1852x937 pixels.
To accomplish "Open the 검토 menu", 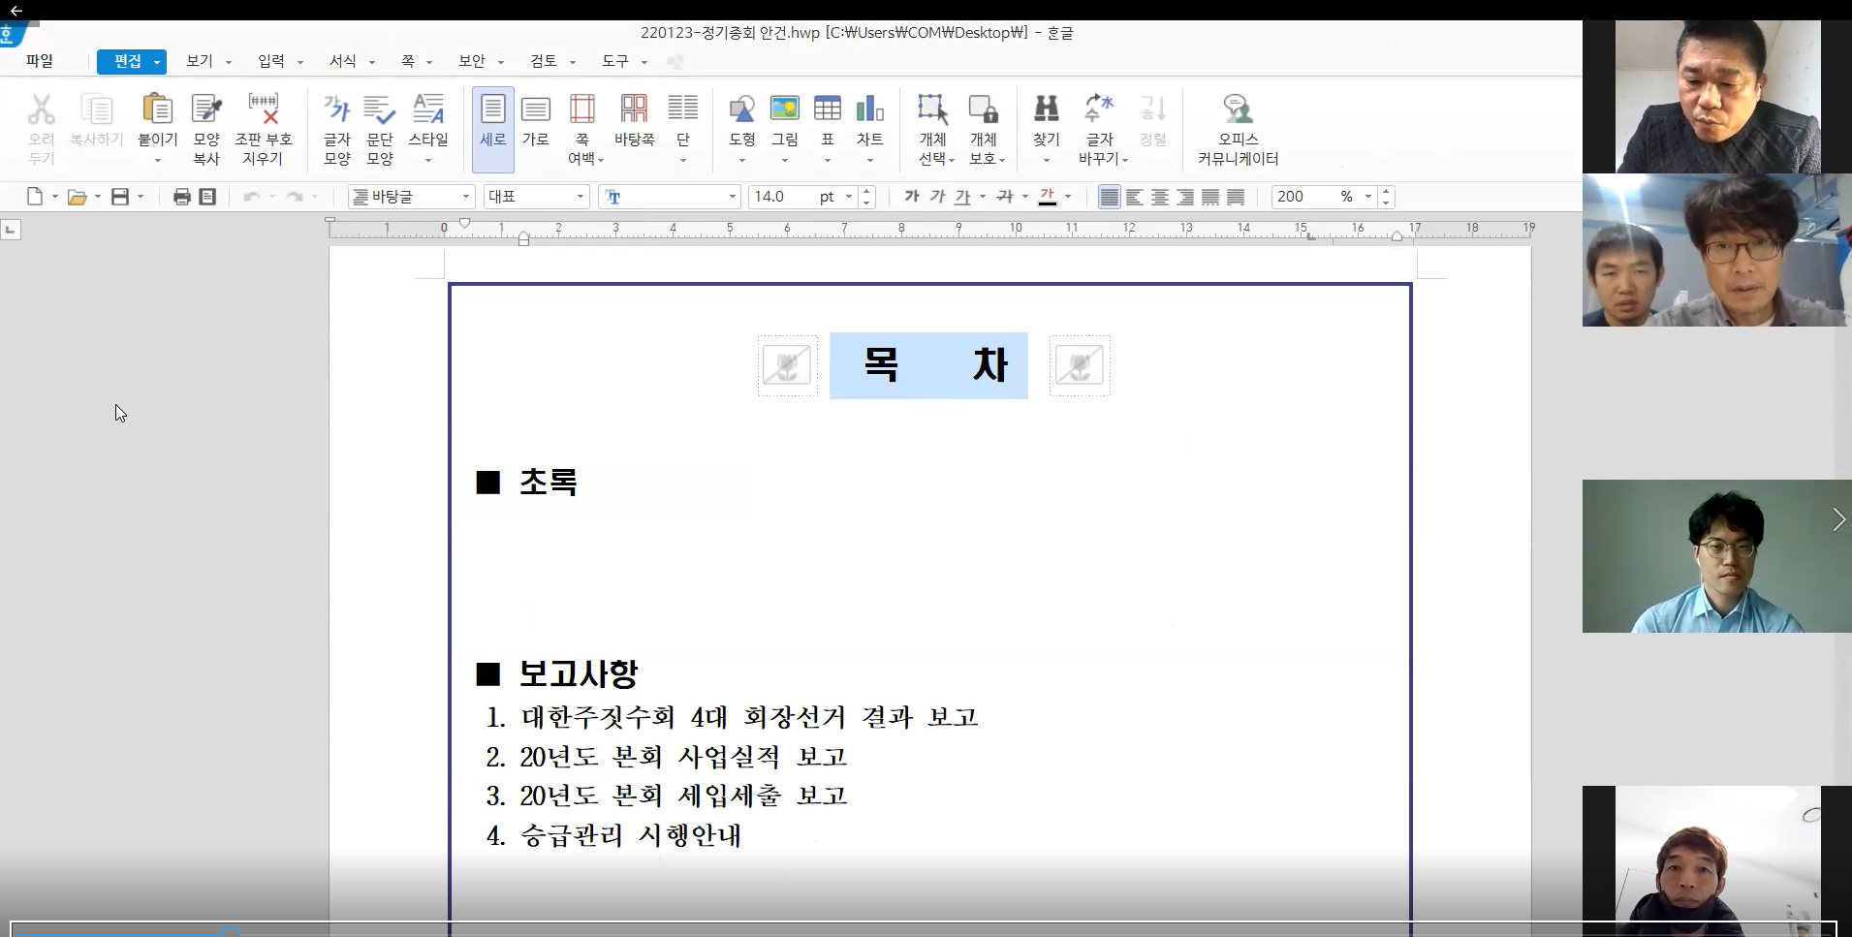I will point(544,61).
